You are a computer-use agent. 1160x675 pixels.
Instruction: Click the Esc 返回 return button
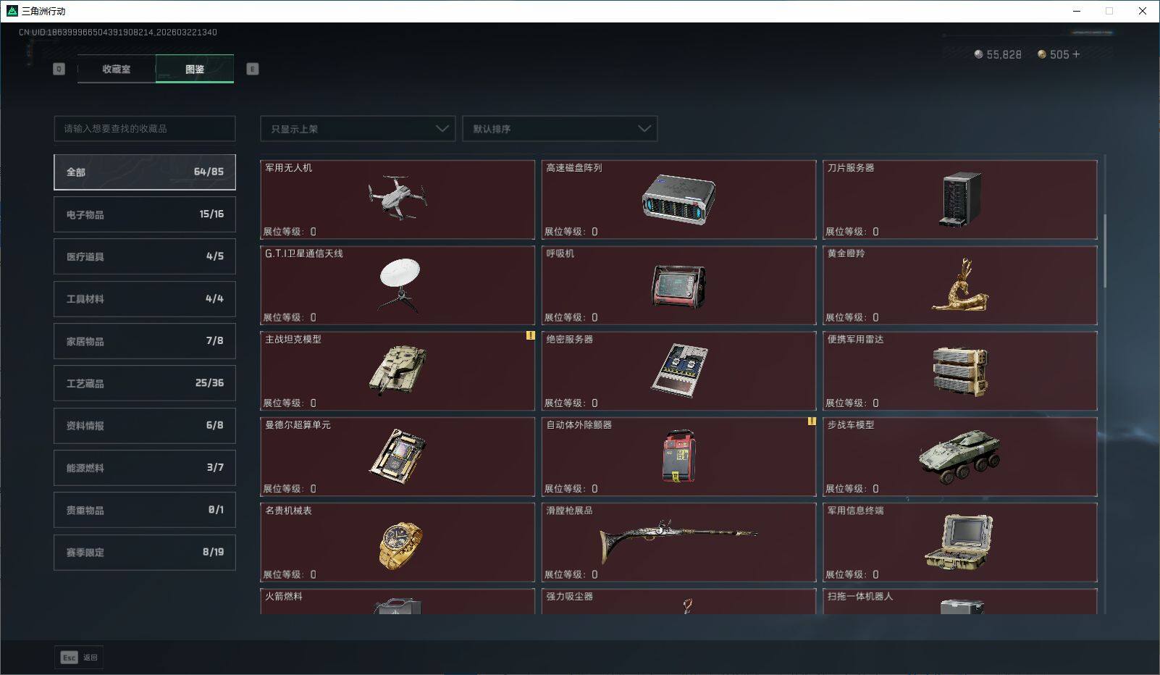pyautogui.click(x=78, y=657)
